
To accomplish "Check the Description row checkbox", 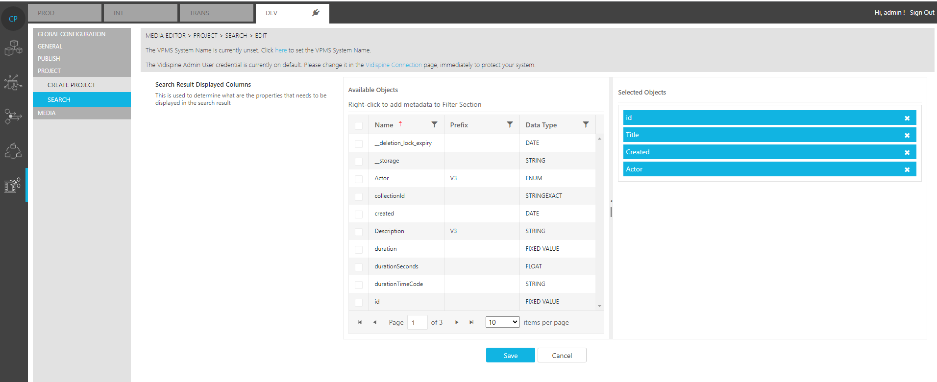I will [x=359, y=232].
